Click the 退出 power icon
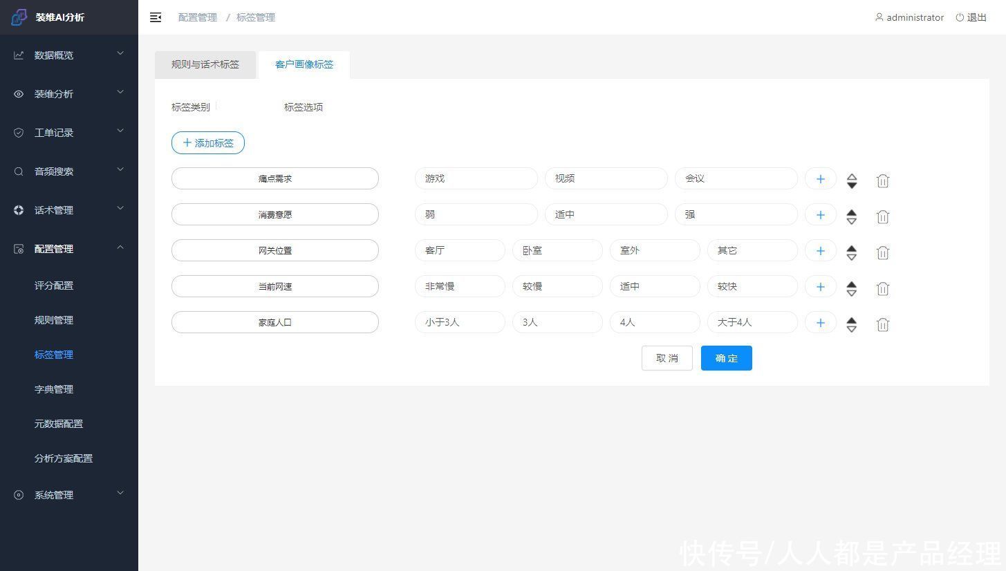The image size is (1006, 571). (x=960, y=17)
